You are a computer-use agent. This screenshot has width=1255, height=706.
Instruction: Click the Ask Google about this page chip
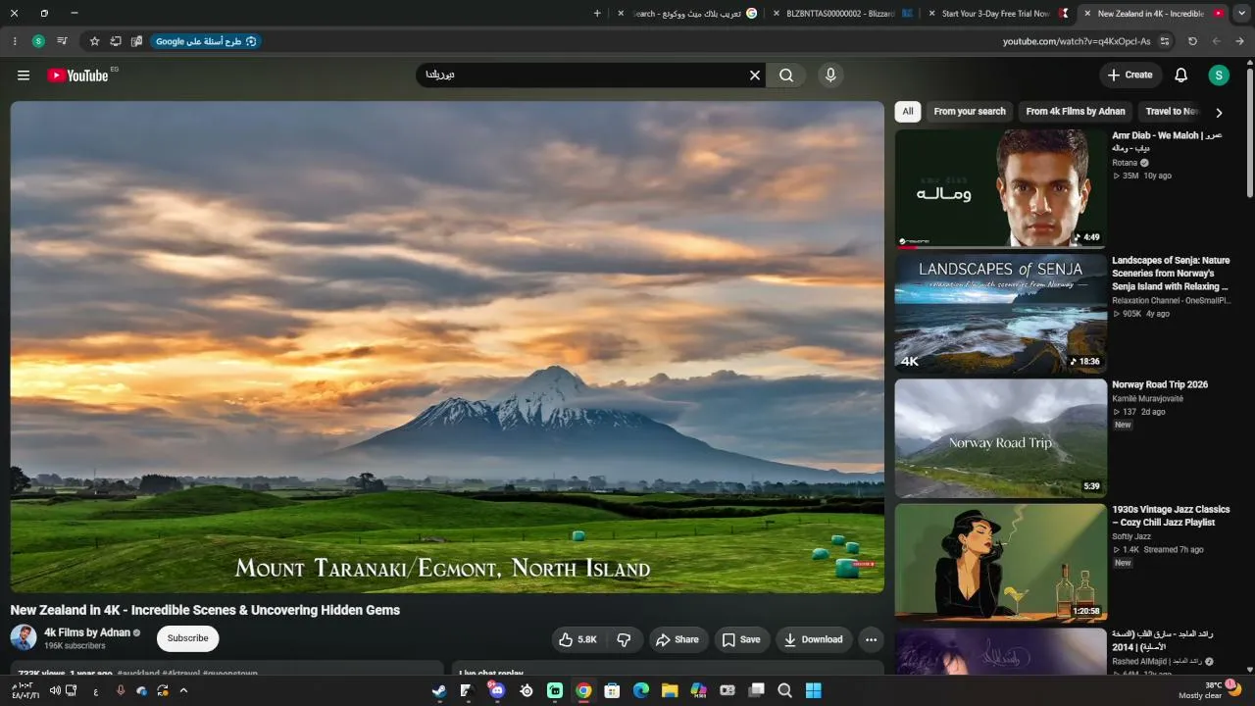point(206,41)
